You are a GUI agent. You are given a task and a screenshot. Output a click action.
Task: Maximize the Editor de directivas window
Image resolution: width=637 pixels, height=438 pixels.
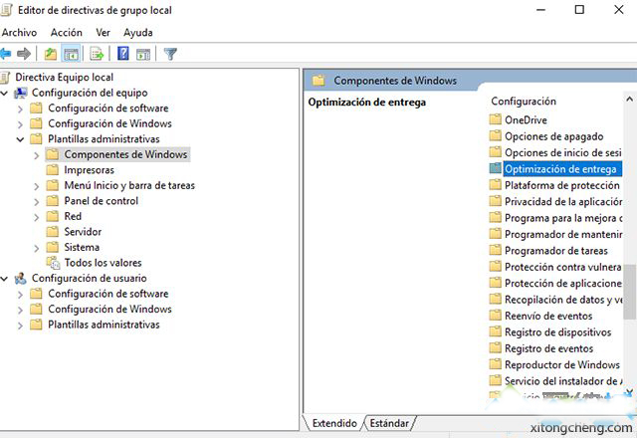(579, 9)
